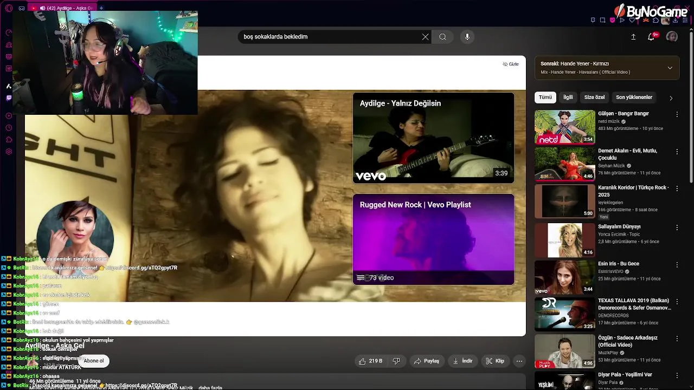Show more filter chips with right arrow
694x390 pixels.
click(x=671, y=98)
